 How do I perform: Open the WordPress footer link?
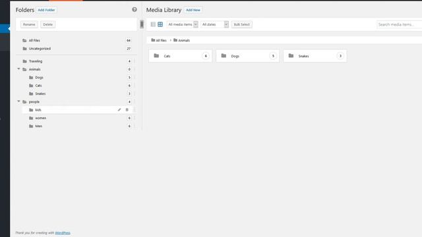(x=63, y=232)
